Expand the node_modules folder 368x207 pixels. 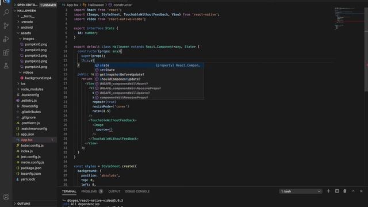(x=34, y=89)
